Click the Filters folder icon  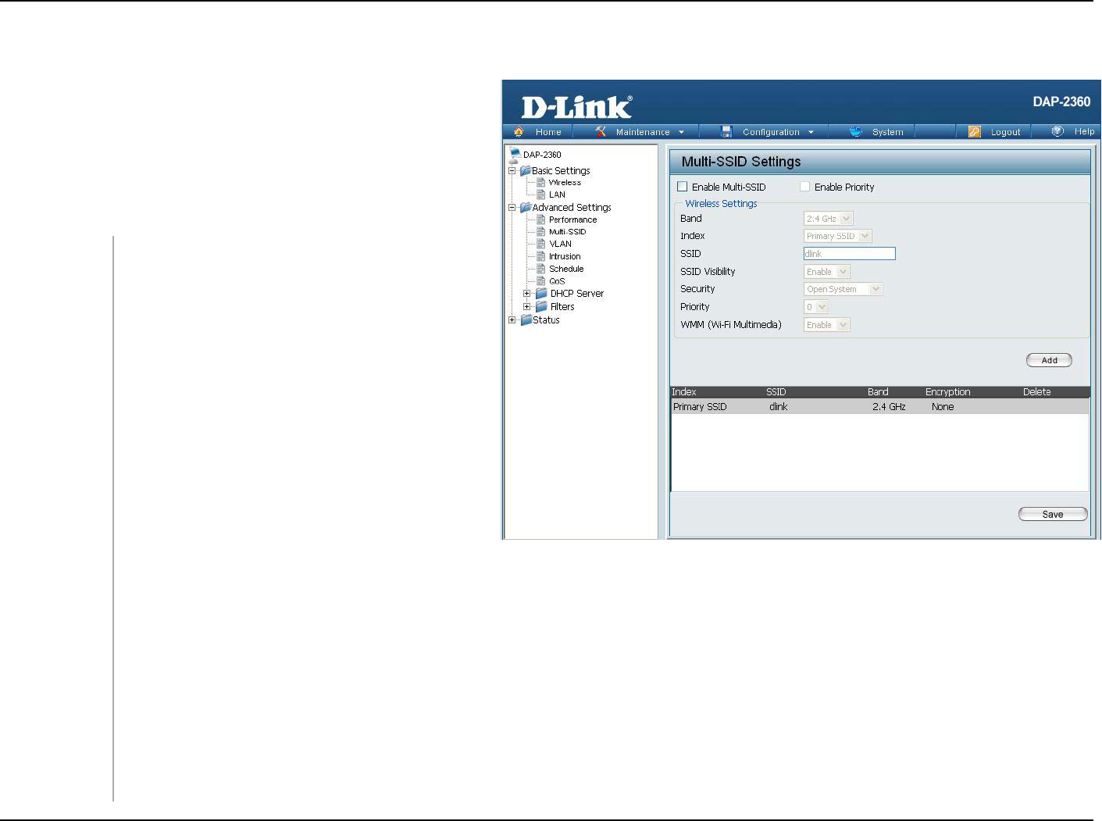tap(541, 306)
